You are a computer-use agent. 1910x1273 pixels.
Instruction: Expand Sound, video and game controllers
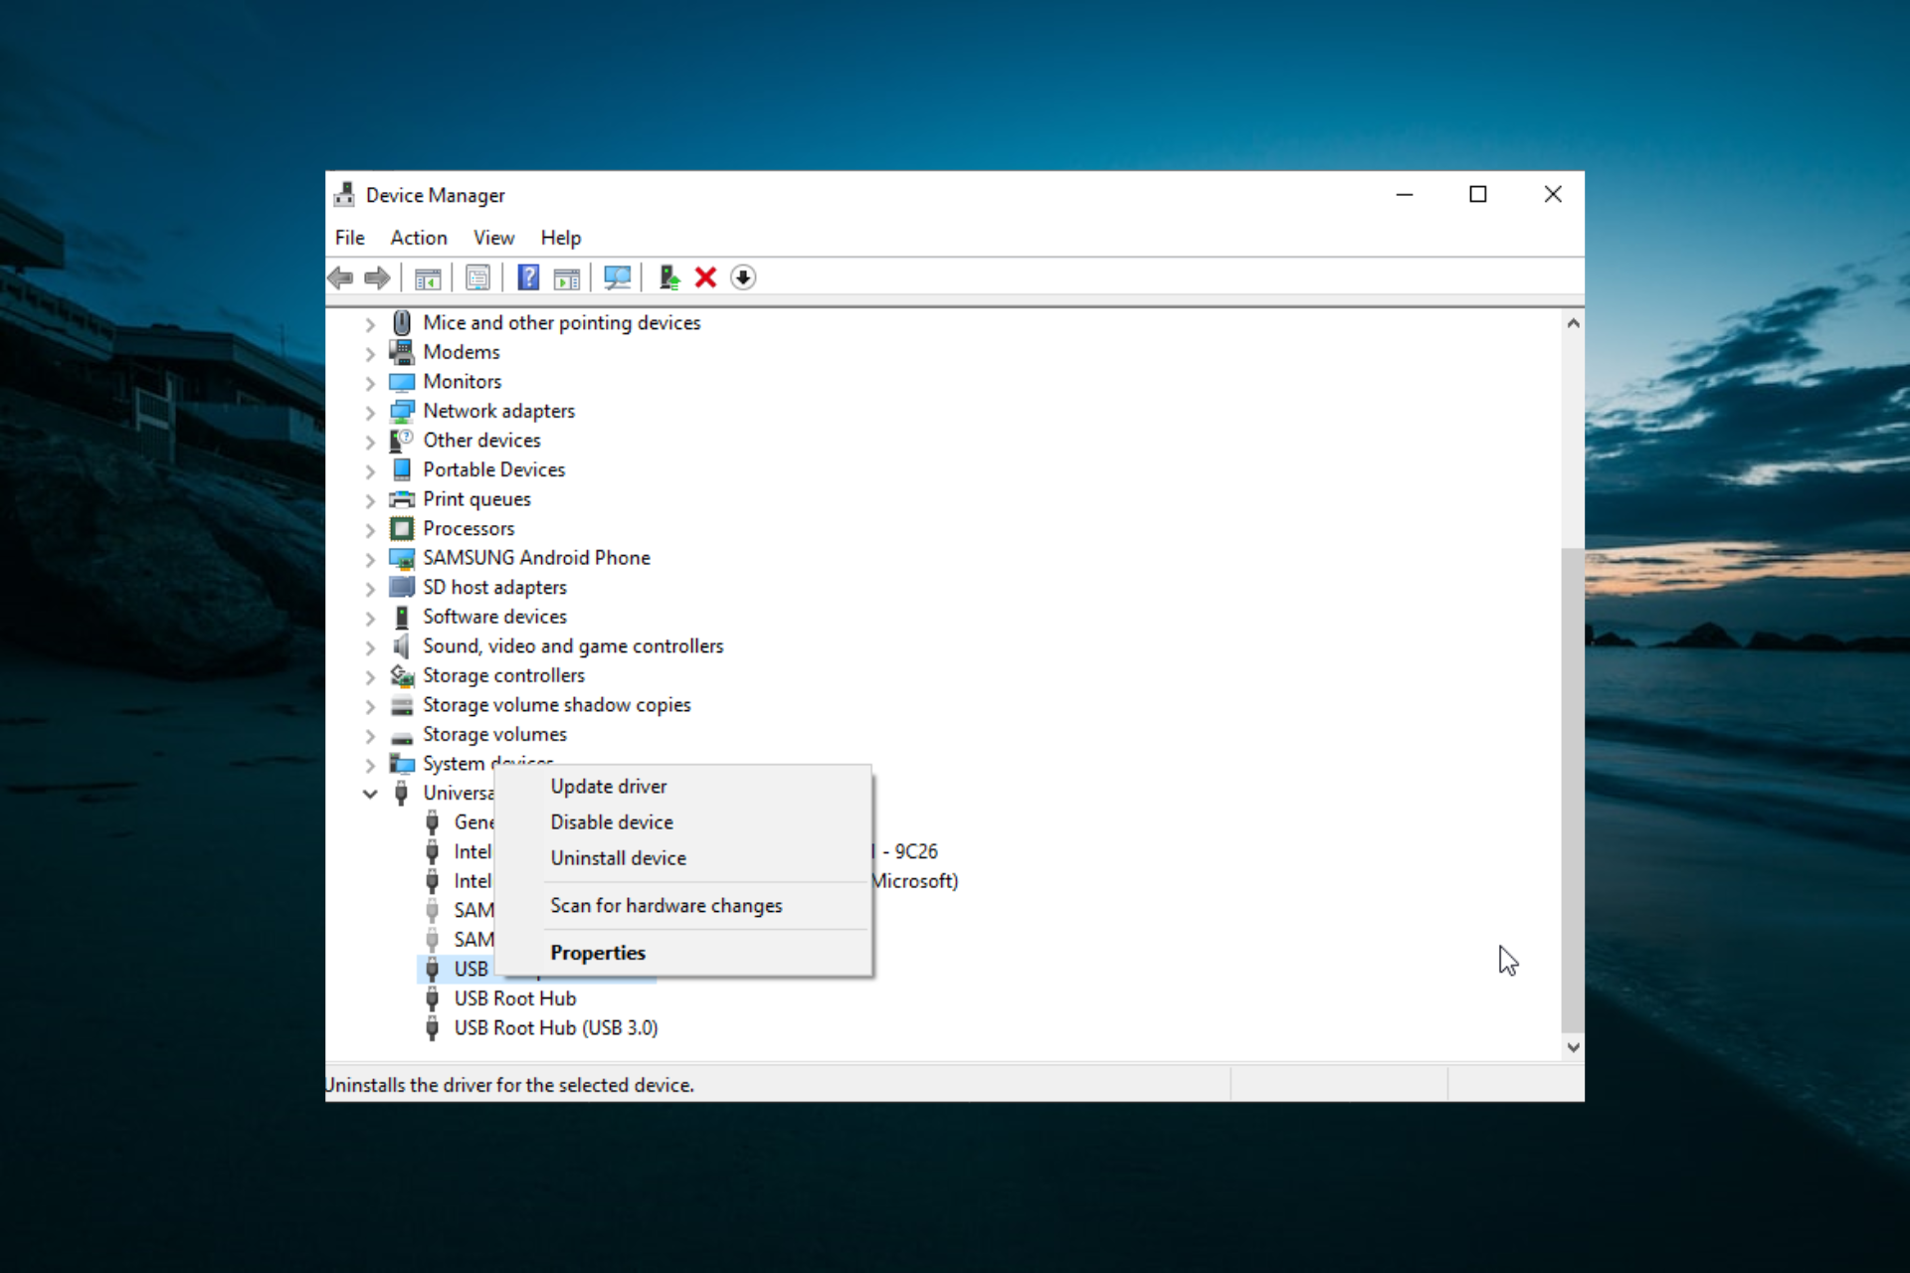[370, 647]
